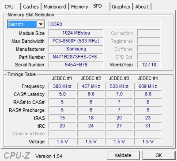Click the tRC value 31
Image resolution: width=177 pixels, height=161 pixels.
(x=148, y=126)
